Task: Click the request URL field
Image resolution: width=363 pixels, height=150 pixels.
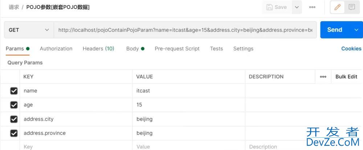Action: pyautogui.click(x=185, y=30)
